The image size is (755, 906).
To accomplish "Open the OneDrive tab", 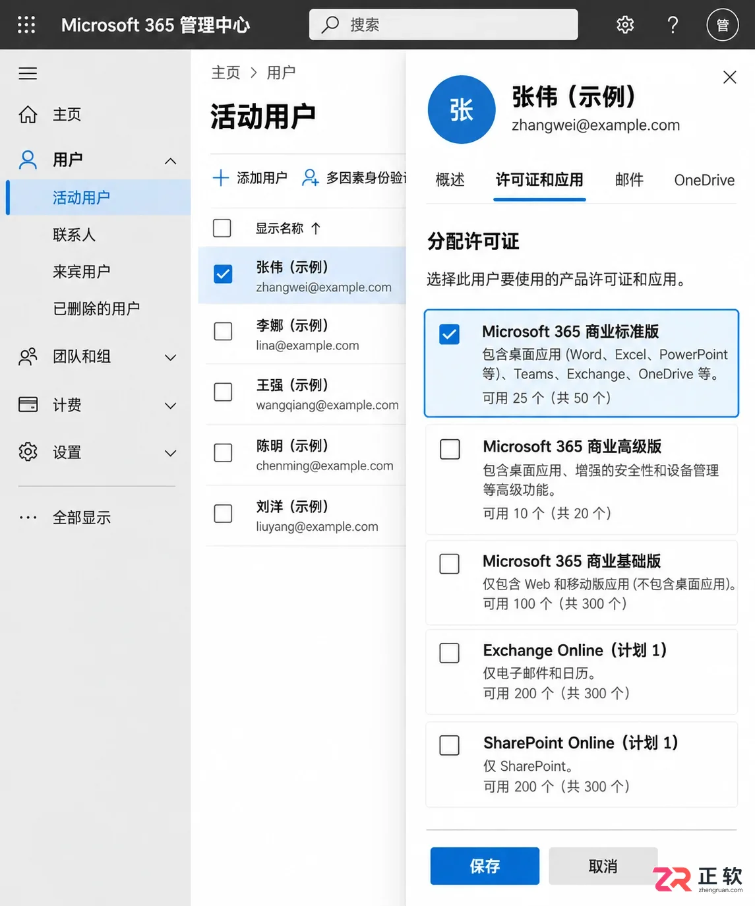I will 704,180.
